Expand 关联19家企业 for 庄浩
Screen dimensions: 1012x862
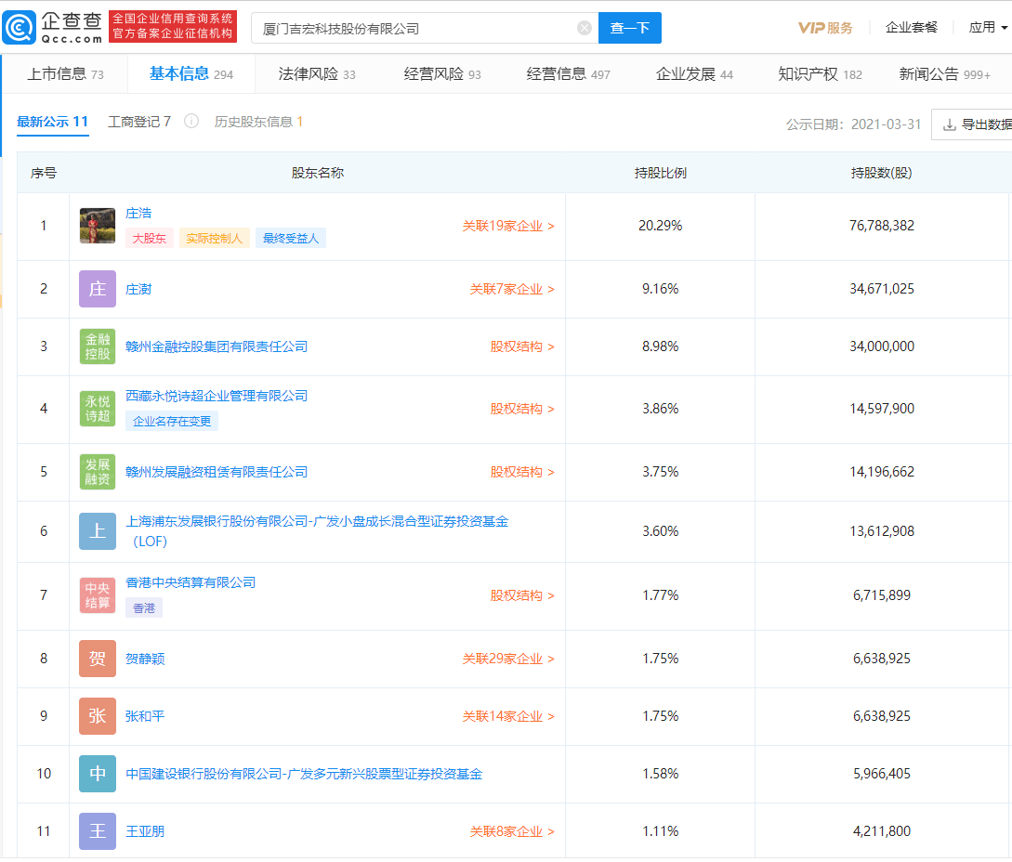click(x=508, y=226)
